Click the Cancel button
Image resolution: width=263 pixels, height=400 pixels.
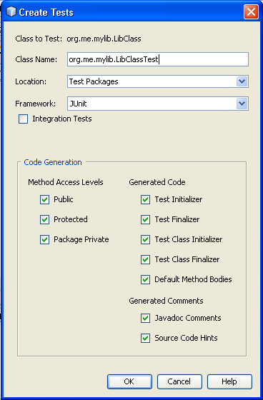(179, 381)
